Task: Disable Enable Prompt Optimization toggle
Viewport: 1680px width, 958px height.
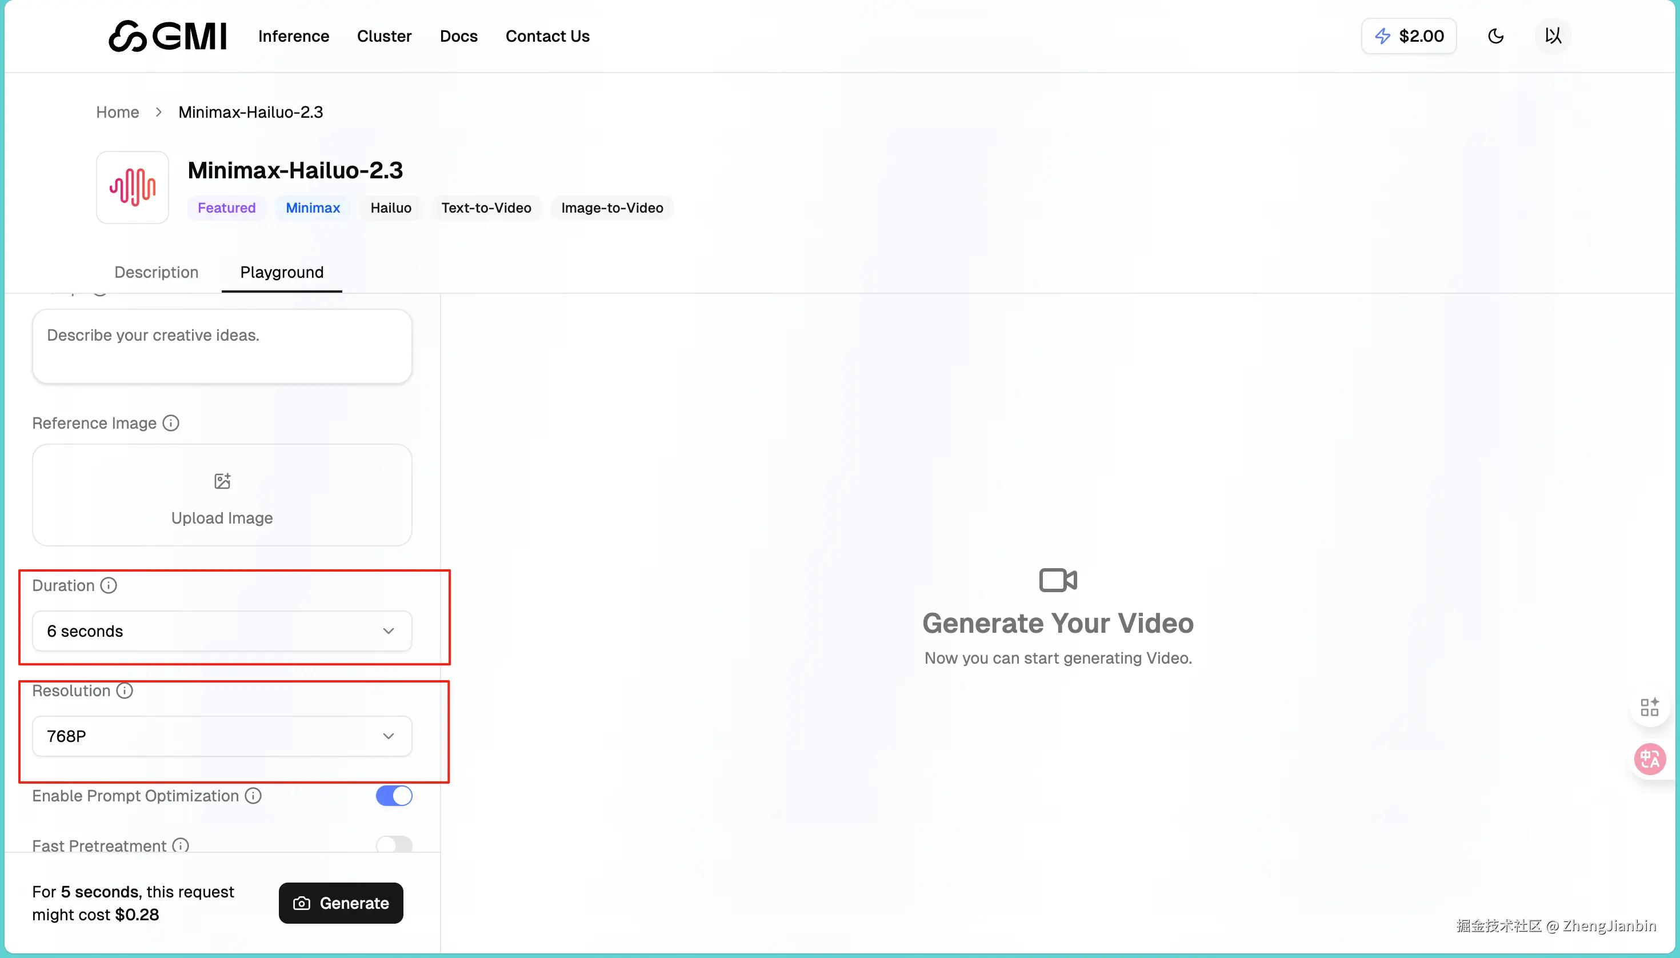Action: (394, 796)
